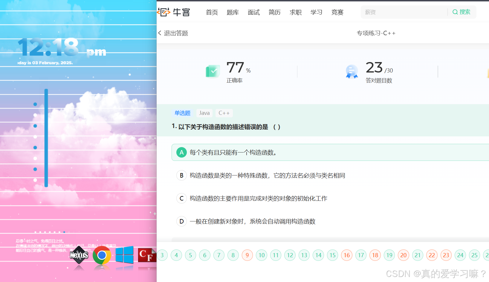This screenshot has height=282, width=489.
Task: Click the green checkmark accuracy icon
Action: 213,71
